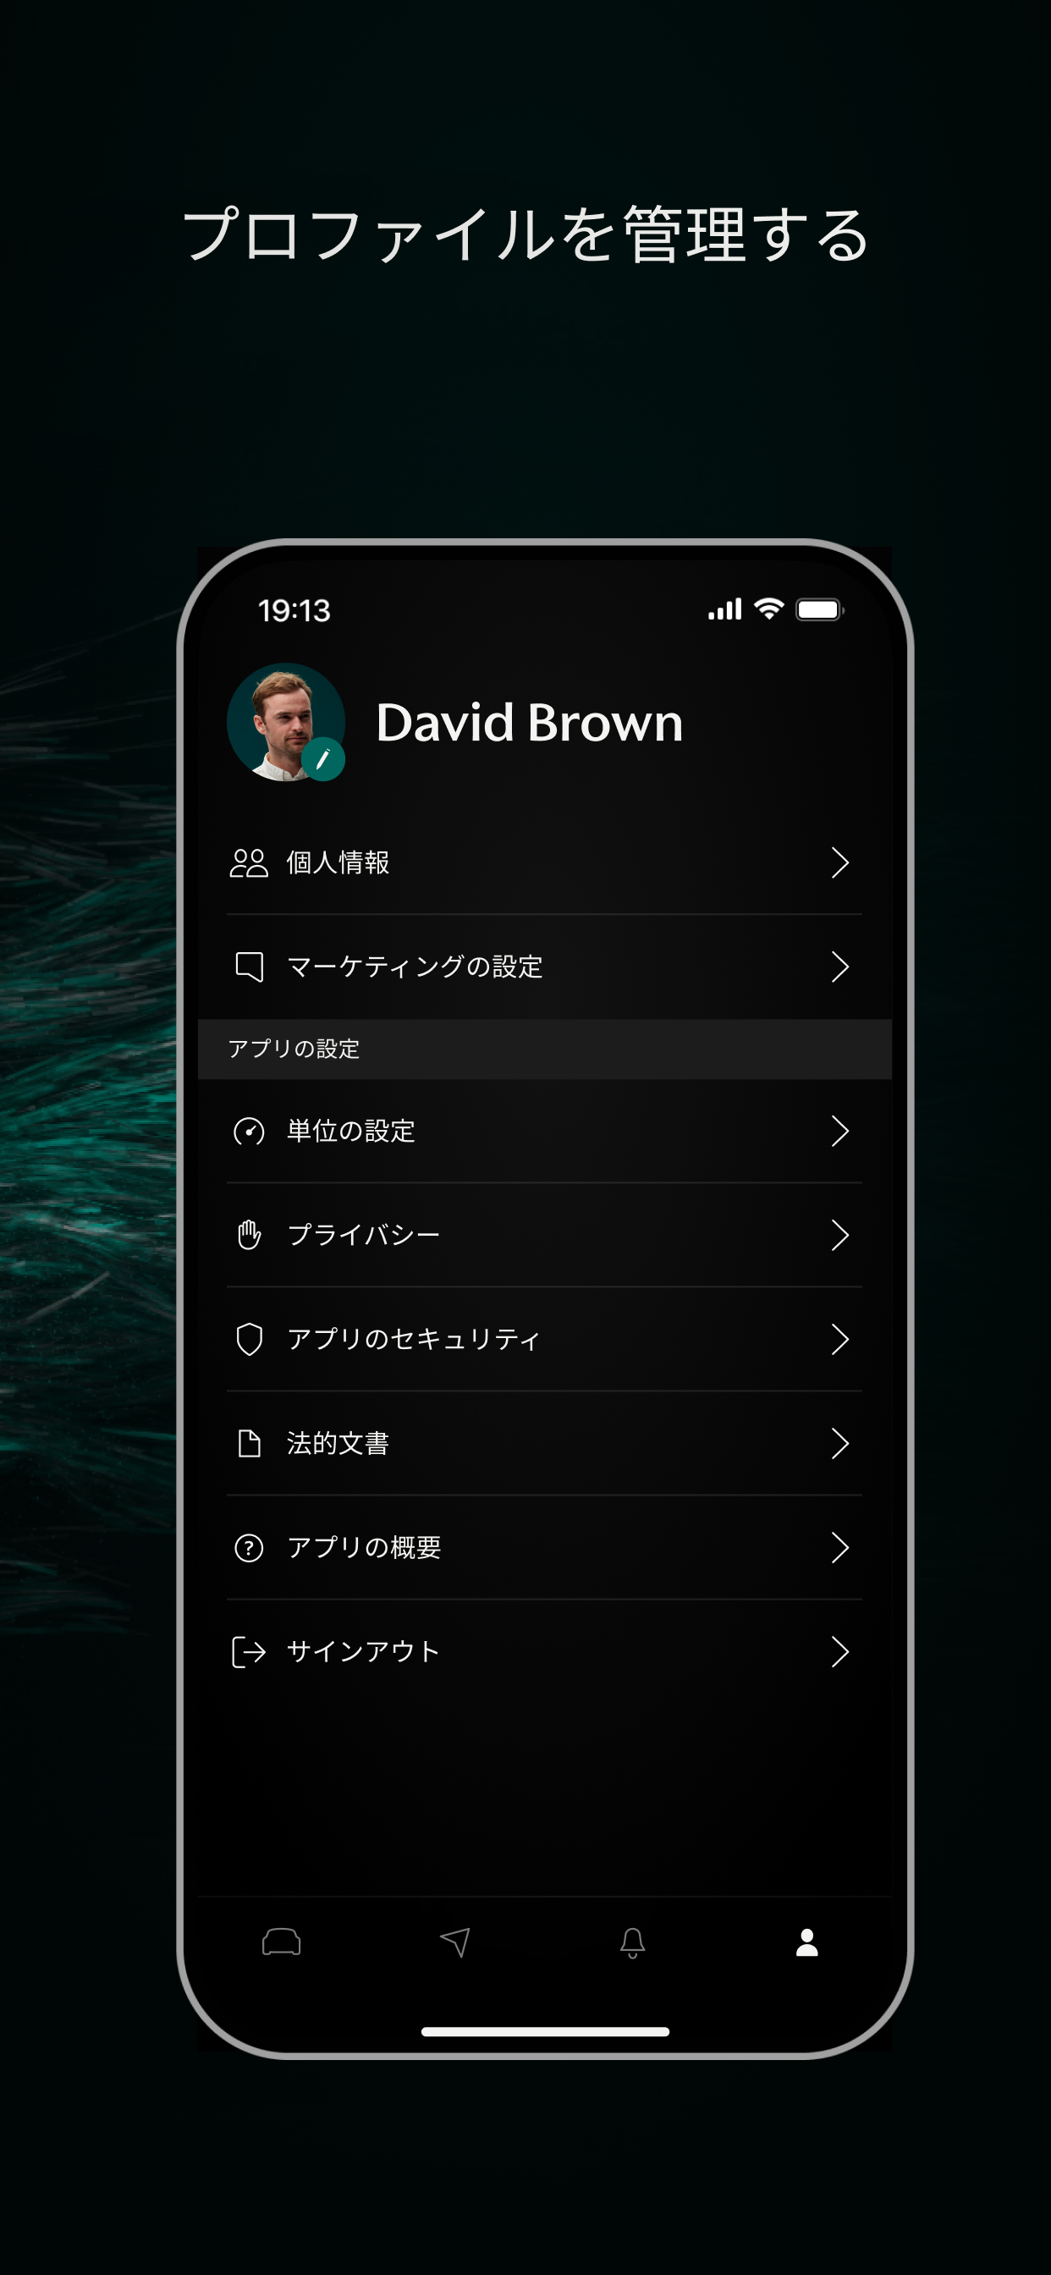Open the マーケティングの設定 menu item

pos(544,967)
